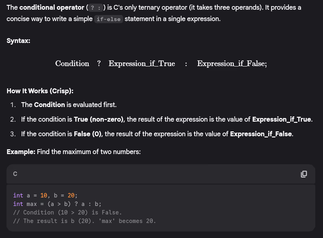The width and height of the screenshot is (323, 238).
Task: Click the copy code icon
Action: (303, 174)
